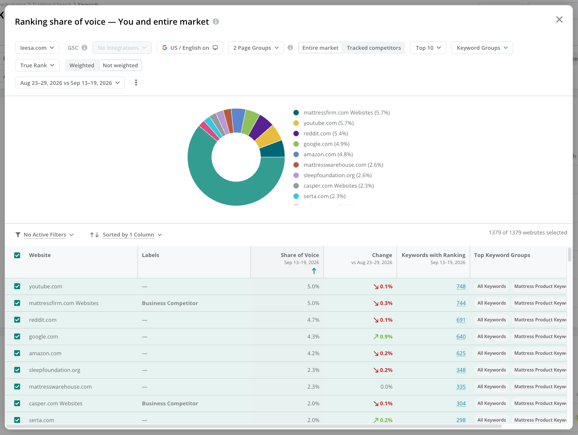Open the True Rank dropdown

coord(37,65)
